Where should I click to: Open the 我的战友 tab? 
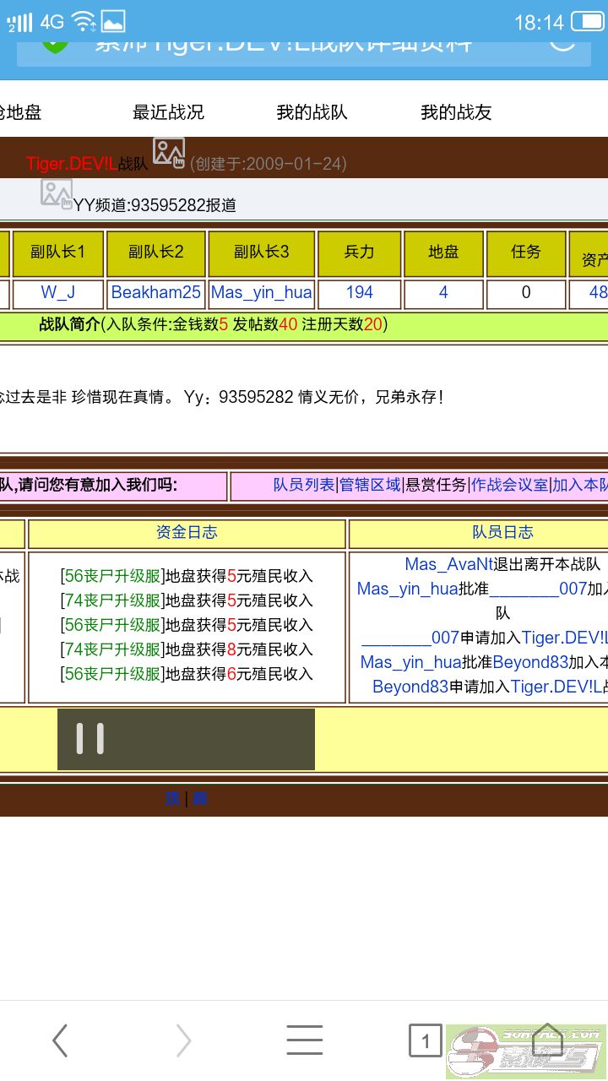pos(456,112)
